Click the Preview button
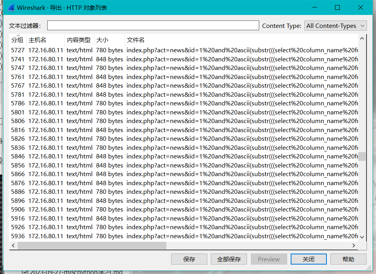 [x=269, y=259]
